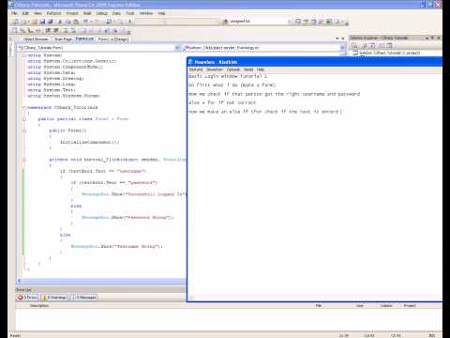This screenshot has width=450, height=338.
Task: Click the Undo icon in standard toolbar
Action: (85, 22)
